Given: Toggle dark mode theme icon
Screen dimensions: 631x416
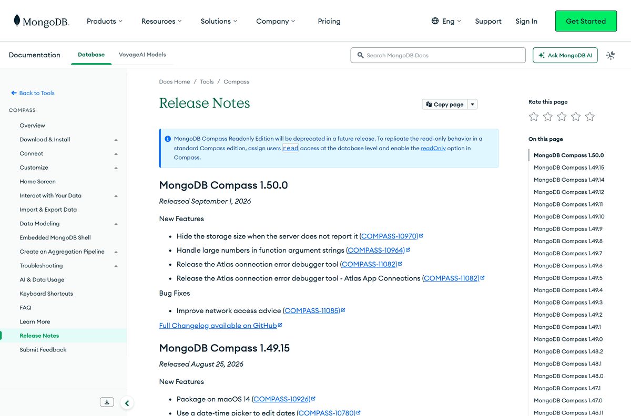Looking at the screenshot, I should [610, 55].
